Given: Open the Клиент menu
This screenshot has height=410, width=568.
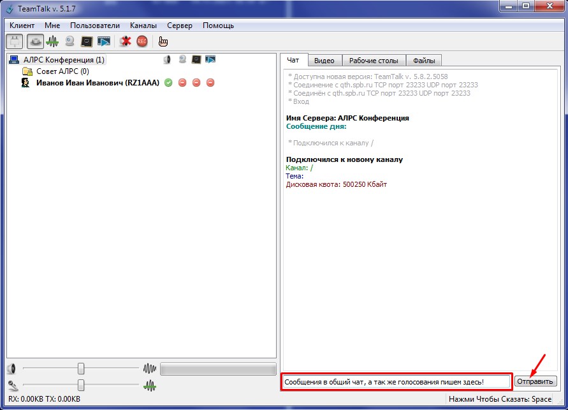Looking at the screenshot, I should tap(22, 26).
